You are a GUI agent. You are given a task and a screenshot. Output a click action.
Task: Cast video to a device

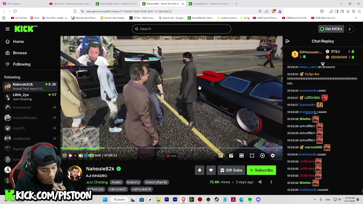pyautogui.click(x=231, y=156)
